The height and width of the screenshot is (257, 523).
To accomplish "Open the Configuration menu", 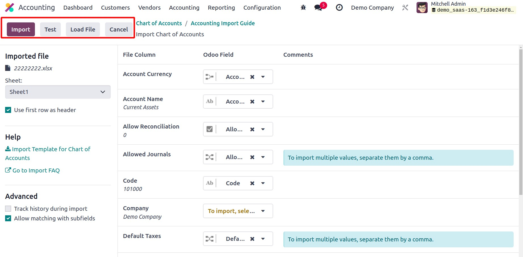I will [262, 8].
